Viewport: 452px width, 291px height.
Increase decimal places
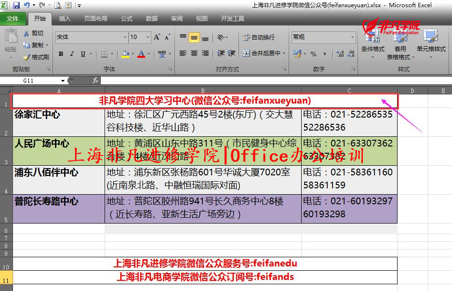point(340,54)
